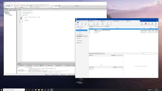The height and width of the screenshot is (91, 162).
Task: Click the Search field in SourceTree pending files bar
Action: pyautogui.click(x=150, y=54)
